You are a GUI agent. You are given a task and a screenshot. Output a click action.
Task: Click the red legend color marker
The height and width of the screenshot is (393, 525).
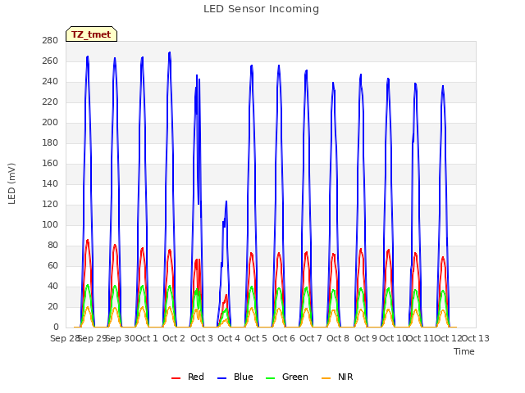176,378
